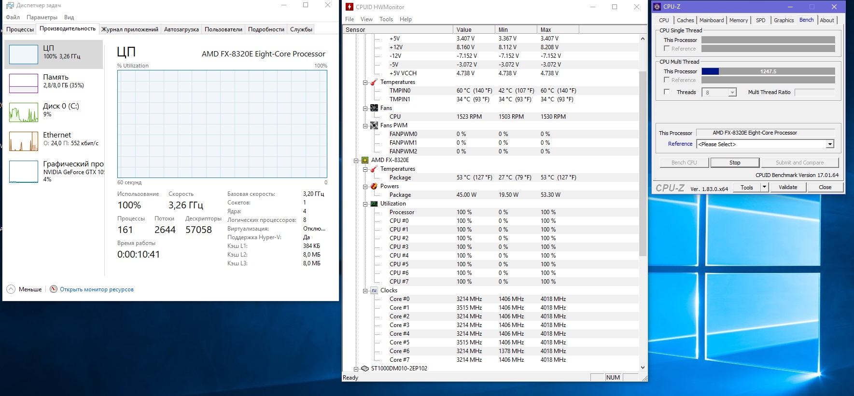Click the Submit and Compare button
The width and height of the screenshot is (854, 396).
(800, 163)
